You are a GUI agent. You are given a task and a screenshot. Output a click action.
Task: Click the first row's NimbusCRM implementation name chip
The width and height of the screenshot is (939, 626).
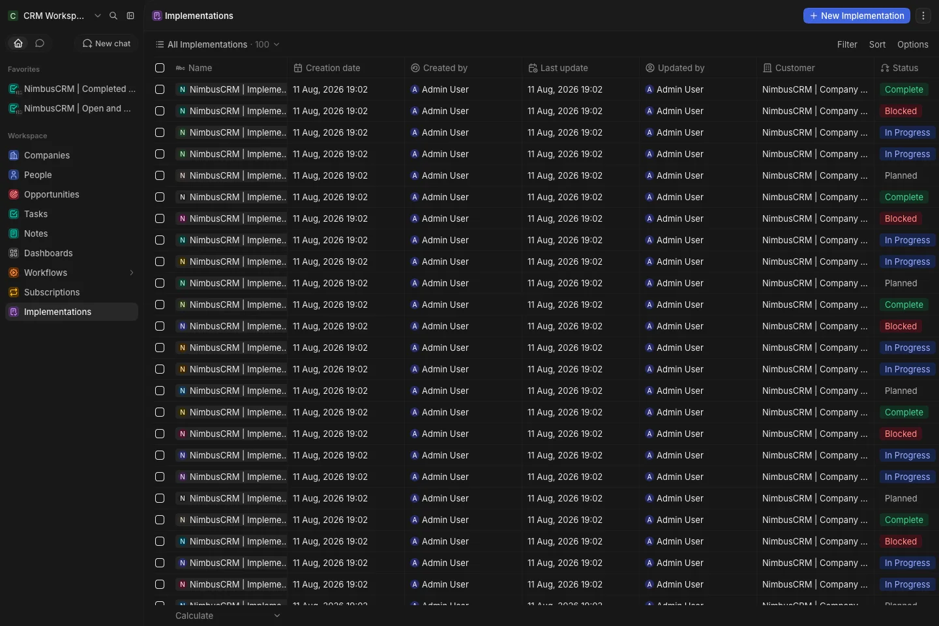[231, 89]
